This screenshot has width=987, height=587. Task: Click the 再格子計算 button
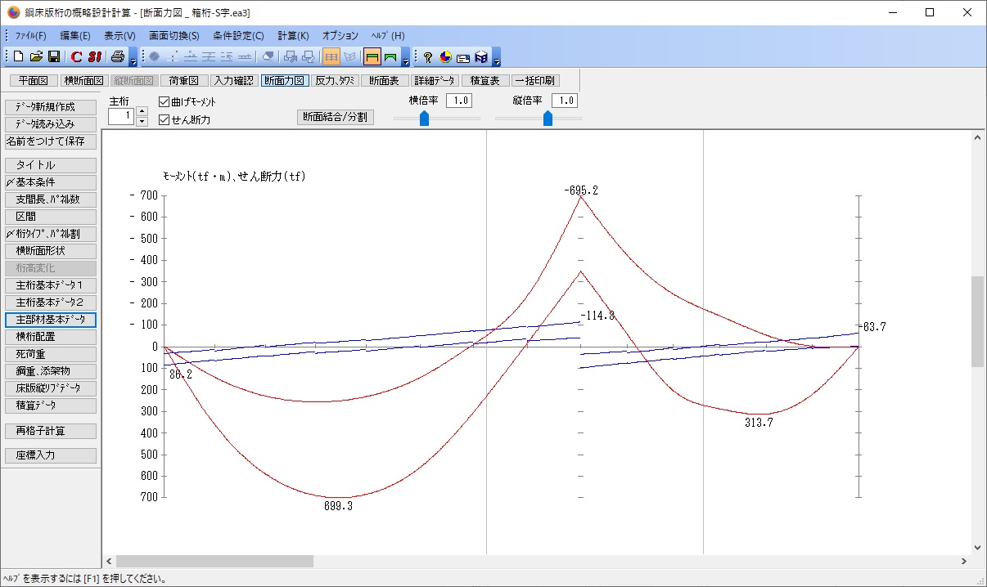51,431
